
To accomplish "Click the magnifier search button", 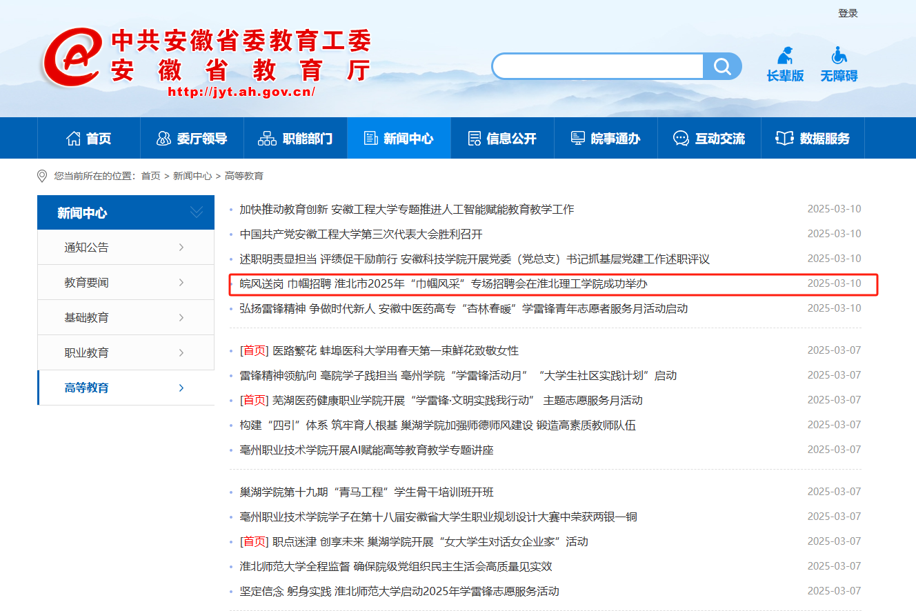I will [x=722, y=66].
